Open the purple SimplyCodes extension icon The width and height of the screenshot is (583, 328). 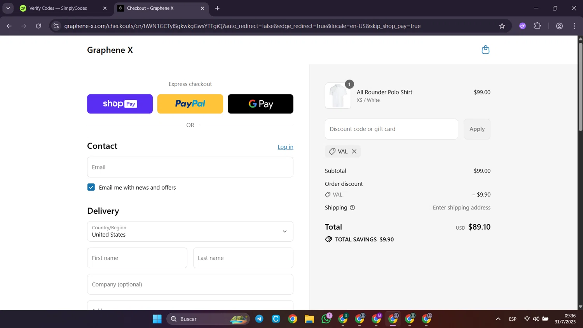coord(523,26)
